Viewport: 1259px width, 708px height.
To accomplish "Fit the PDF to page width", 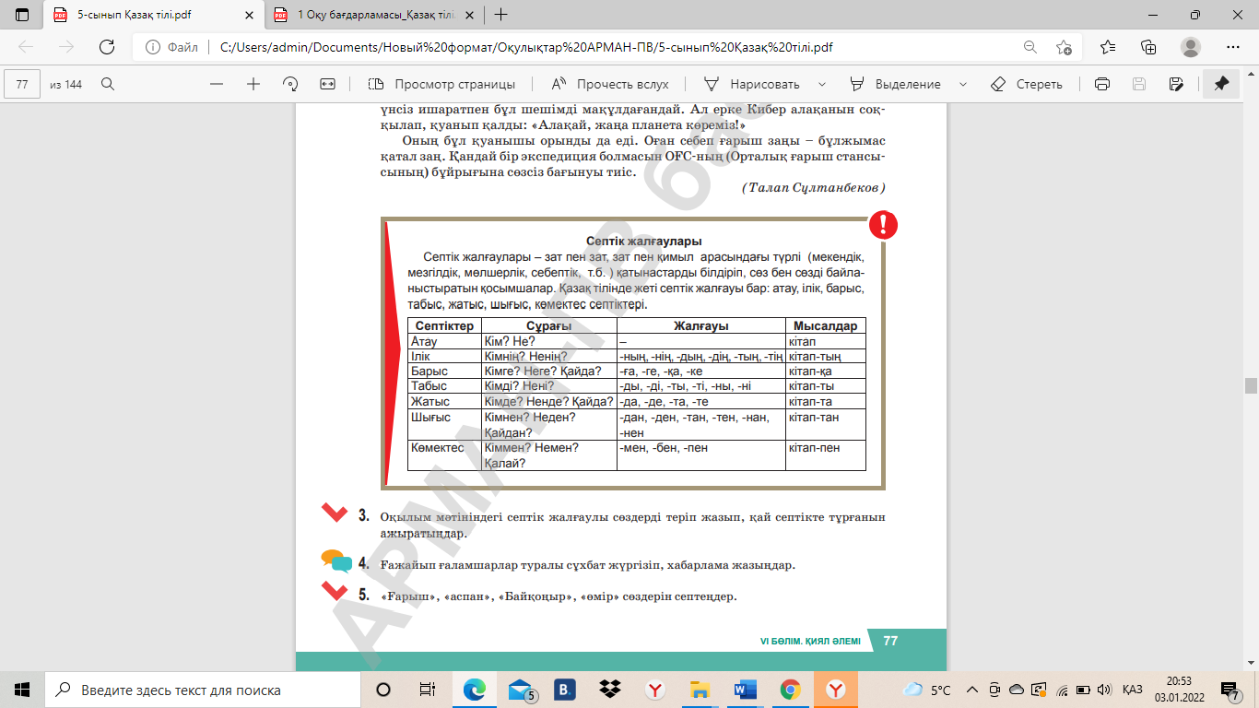I will tap(327, 84).
